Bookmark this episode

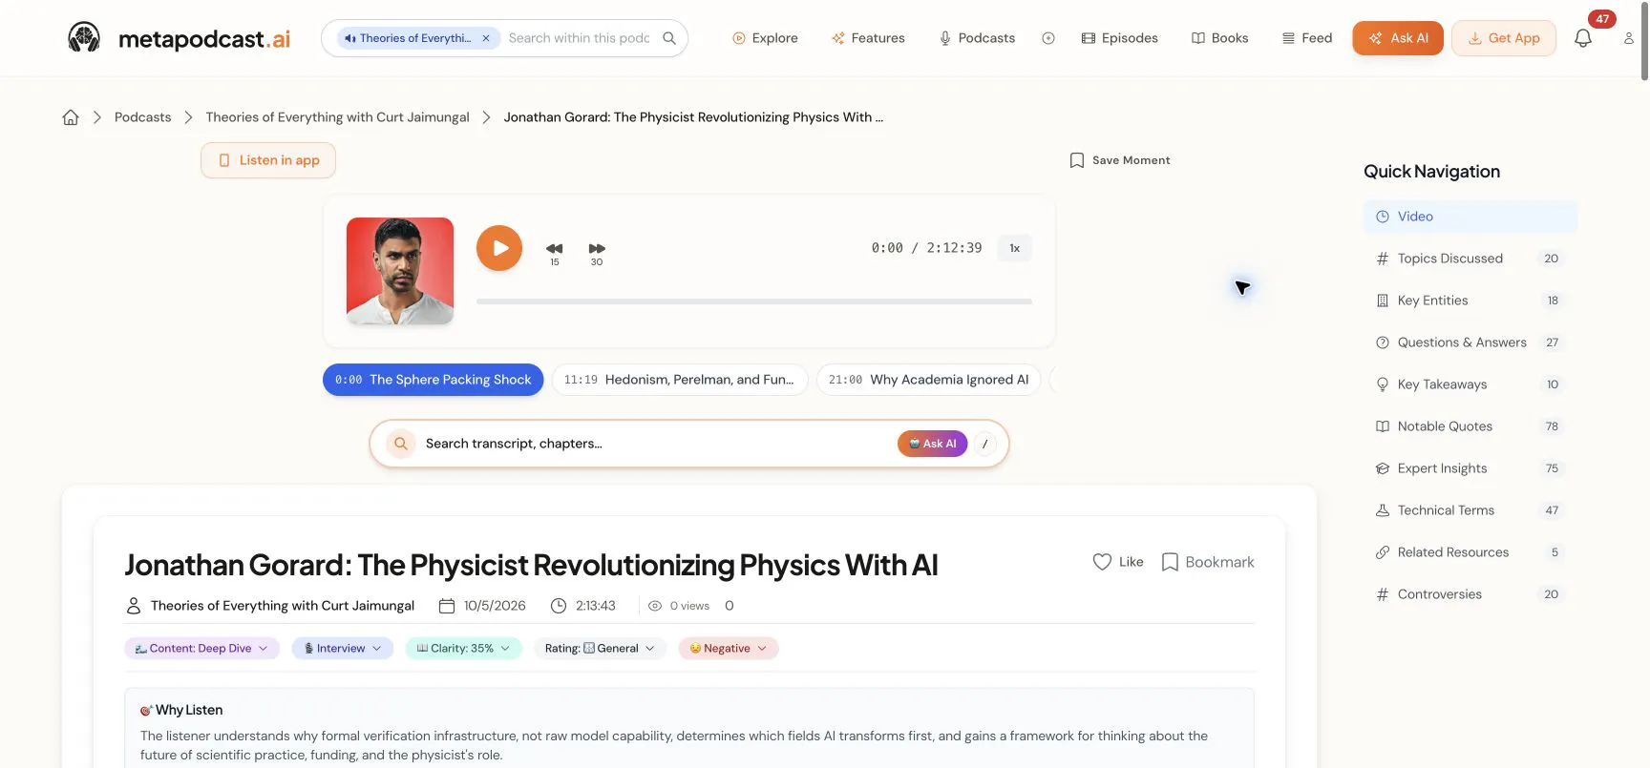tap(1207, 562)
